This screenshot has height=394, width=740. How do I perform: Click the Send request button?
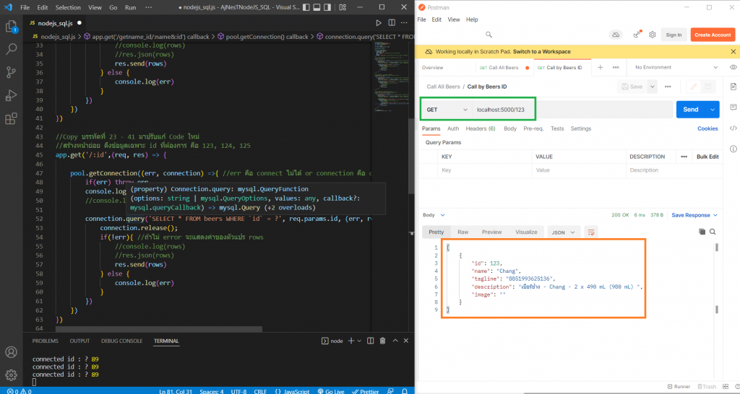tap(690, 110)
